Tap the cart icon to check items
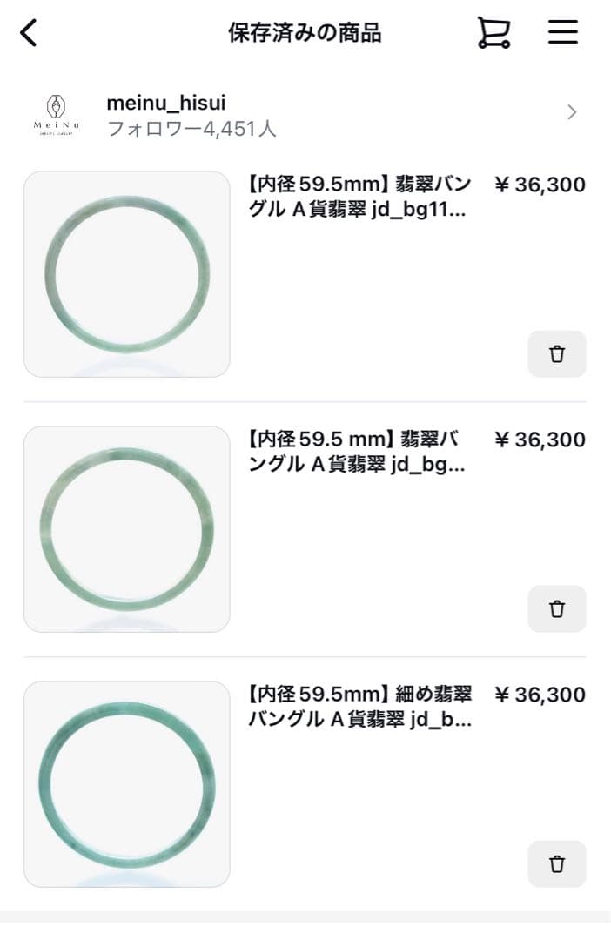Image resolution: width=611 pixels, height=940 pixels. coord(493,30)
